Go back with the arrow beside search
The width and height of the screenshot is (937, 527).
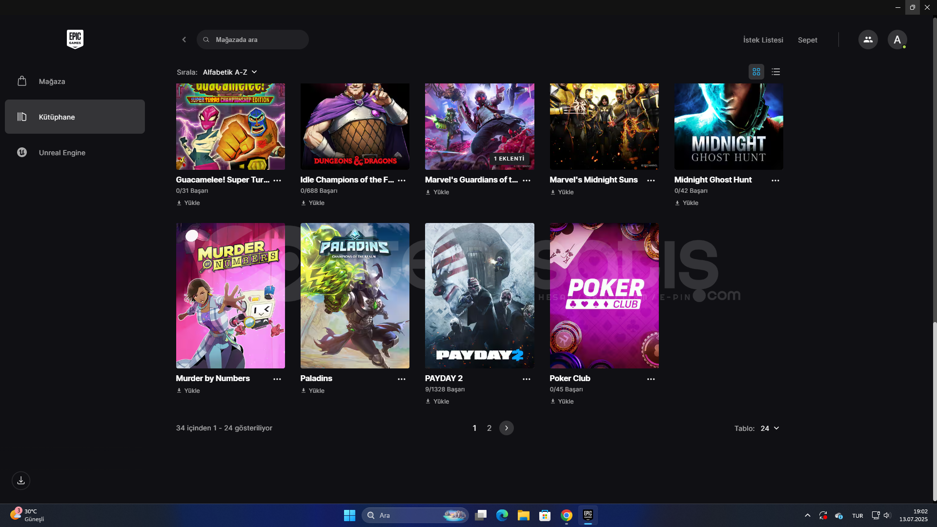click(x=184, y=40)
